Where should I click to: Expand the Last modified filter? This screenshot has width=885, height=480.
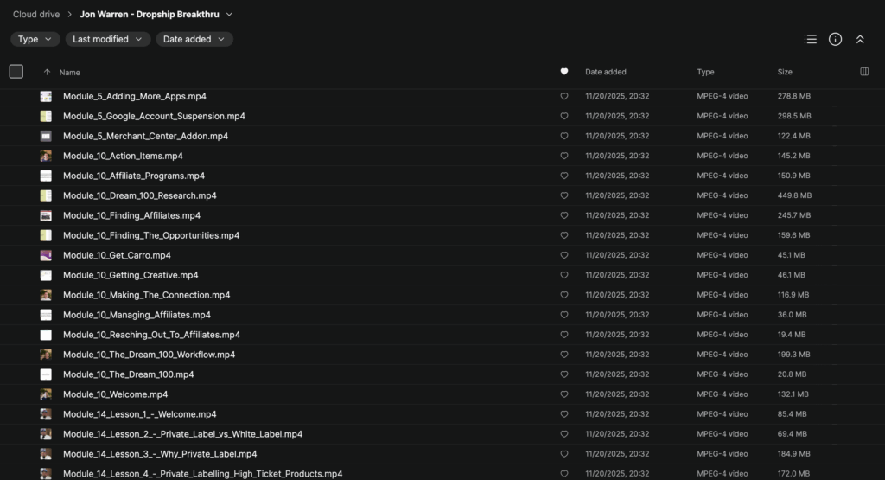(x=108, y=39)
